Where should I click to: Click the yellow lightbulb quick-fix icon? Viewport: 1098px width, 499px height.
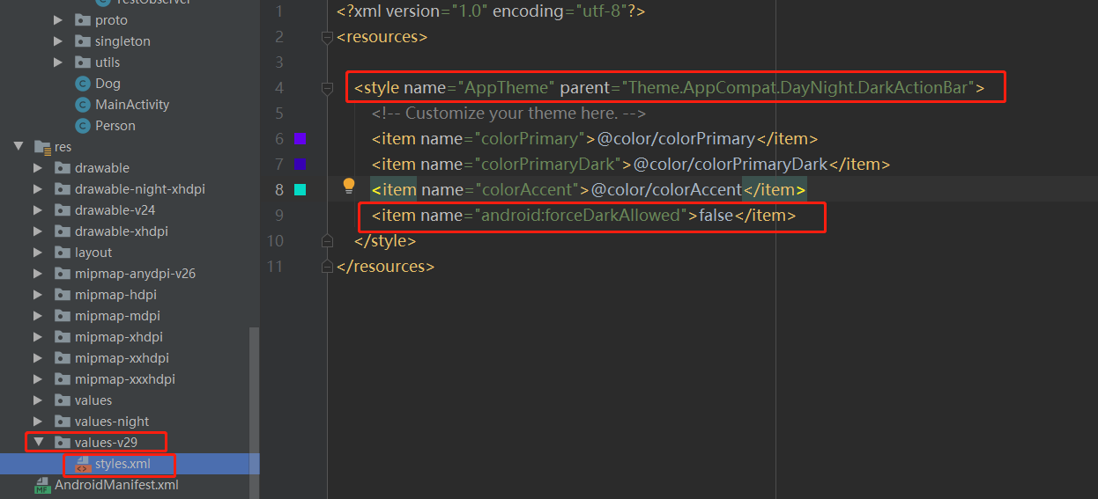click(x=348, y=186)
